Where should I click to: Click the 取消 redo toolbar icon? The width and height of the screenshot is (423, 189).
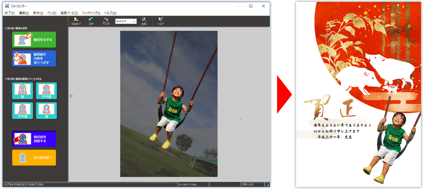click(106, 21)
